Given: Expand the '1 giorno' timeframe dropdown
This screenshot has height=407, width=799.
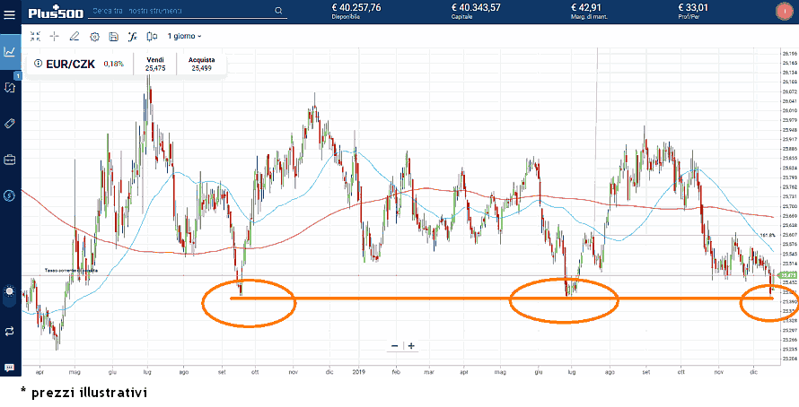Looking at the screenshot, I should click(185, 37).
